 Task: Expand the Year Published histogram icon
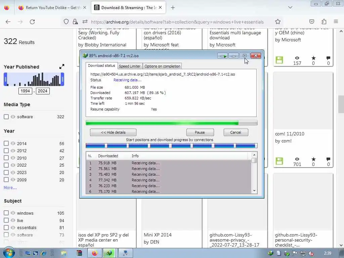(x=62, y=67)
